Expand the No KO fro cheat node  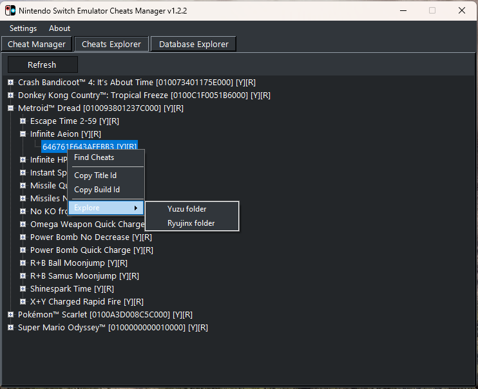pyautogui.click(x=23, y=212)
